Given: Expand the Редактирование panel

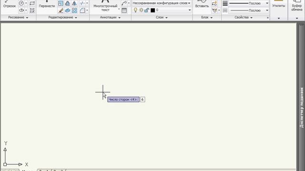Looking at the screenshot, I should (62, 18).
